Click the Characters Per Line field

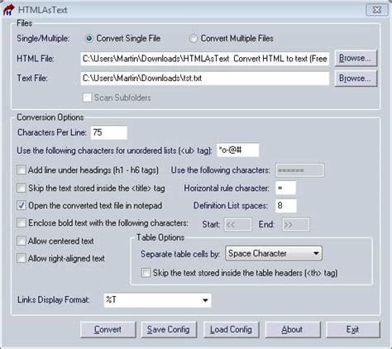pyautogui.click(x=109, y=132)
